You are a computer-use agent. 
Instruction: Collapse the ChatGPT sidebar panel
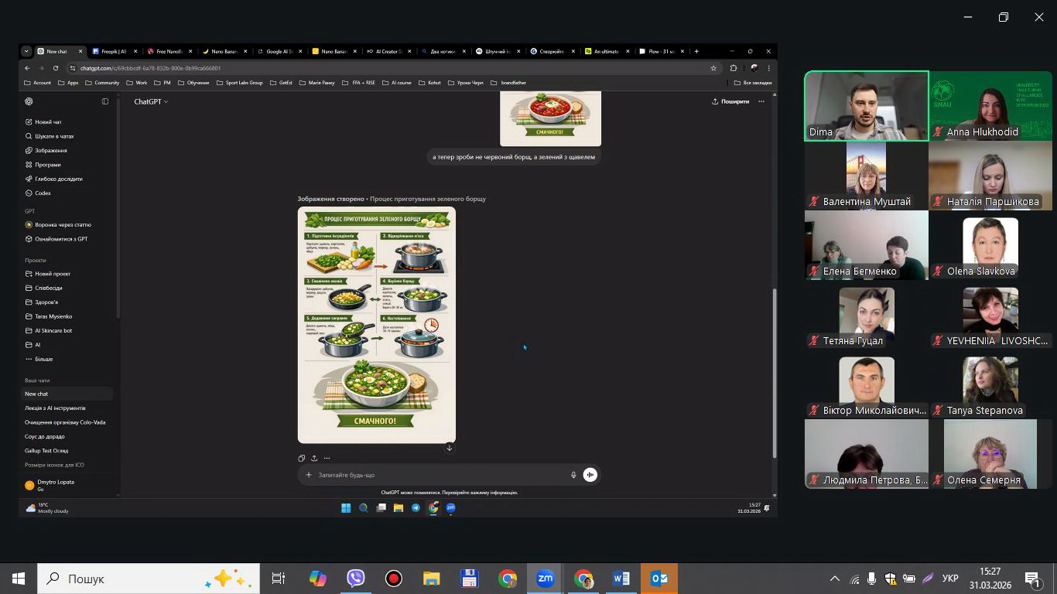(105, 101)
